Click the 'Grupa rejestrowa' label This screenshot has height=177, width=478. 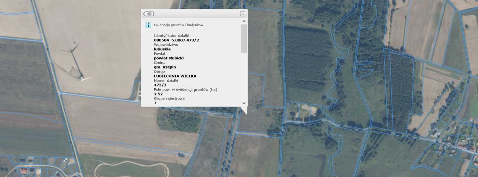pos(169,98)
